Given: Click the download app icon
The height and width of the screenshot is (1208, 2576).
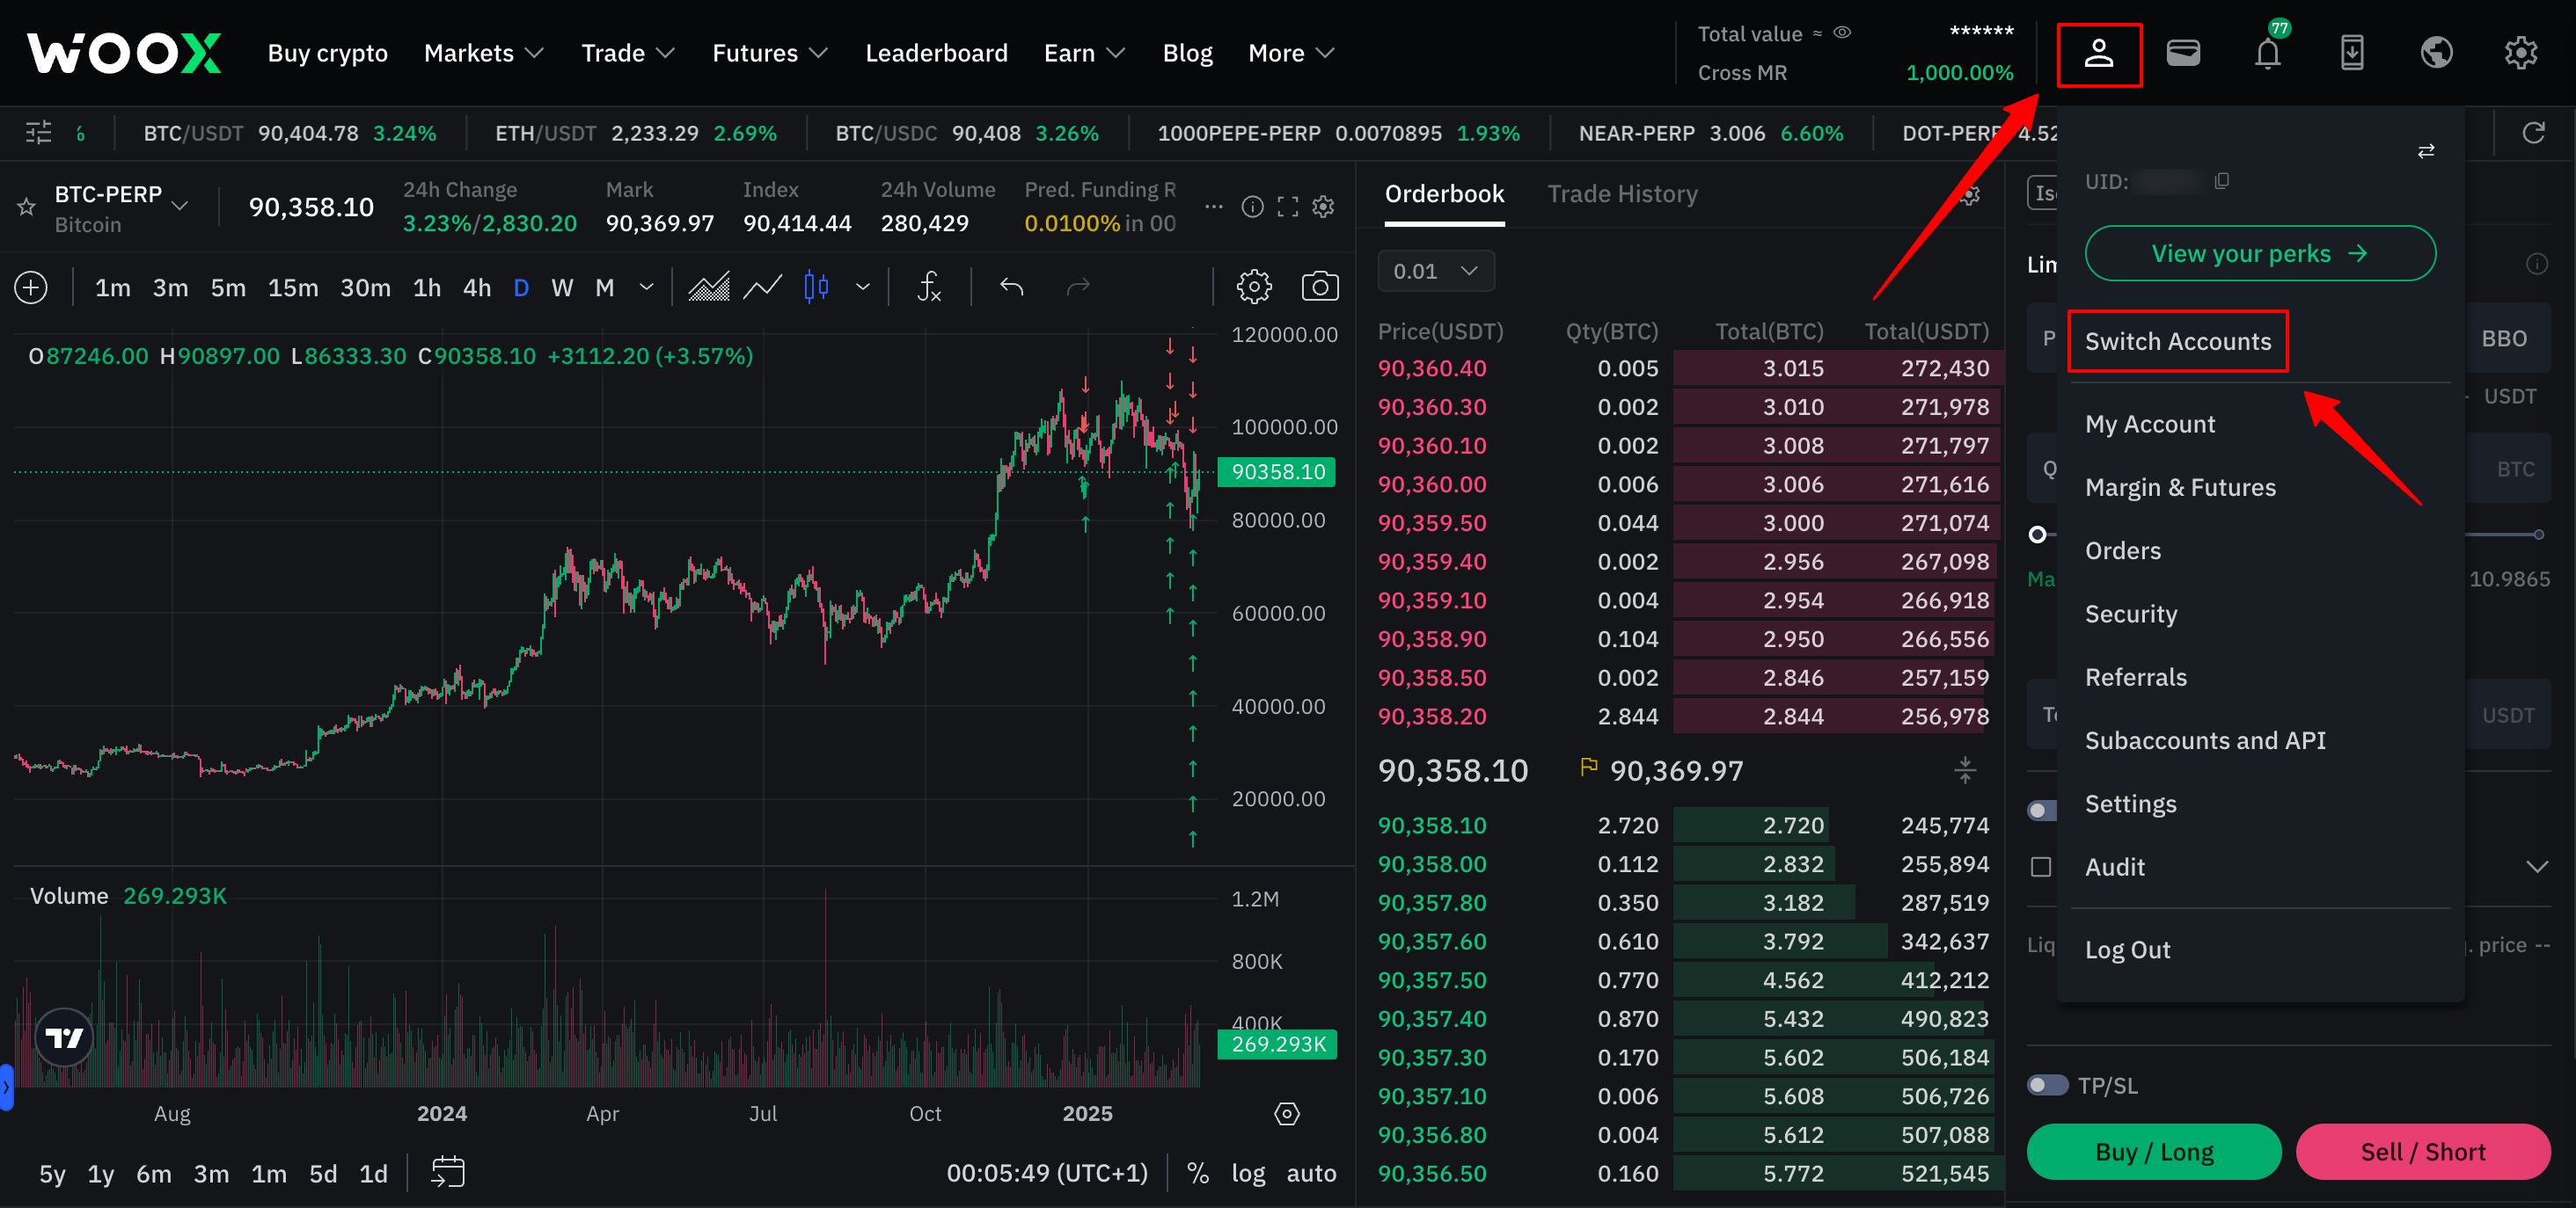Looking at the screenshot, I should 2352,53.
